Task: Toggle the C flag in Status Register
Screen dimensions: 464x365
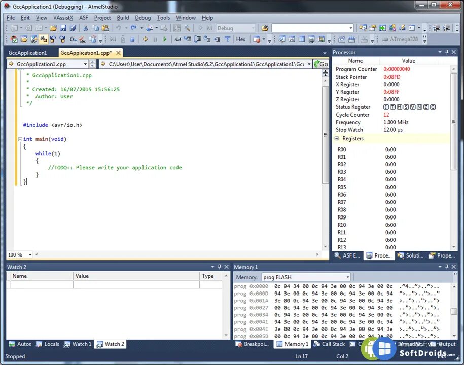Action: (x=433, y=107)
